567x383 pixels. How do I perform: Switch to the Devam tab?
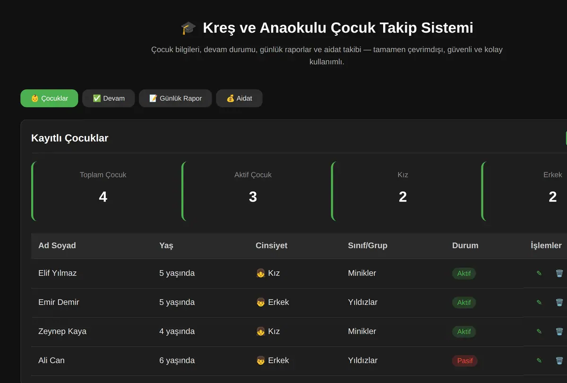[x=109, y=98]
